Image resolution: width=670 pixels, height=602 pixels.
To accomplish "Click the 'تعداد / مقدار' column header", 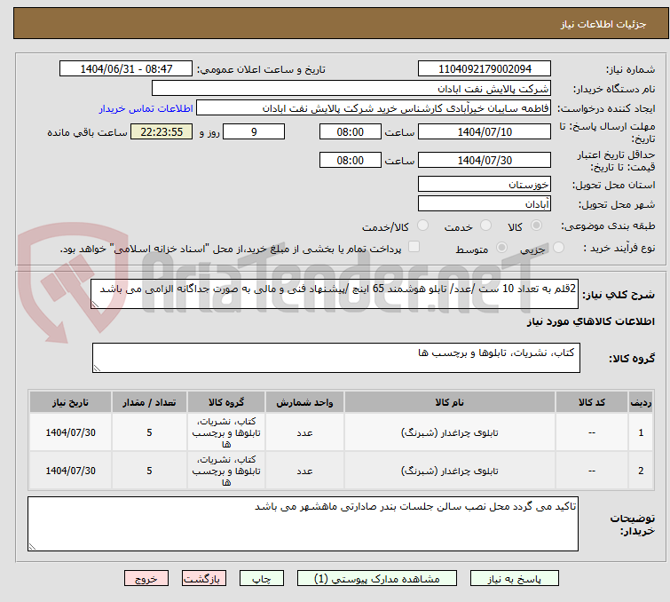I will pos(149,402).
